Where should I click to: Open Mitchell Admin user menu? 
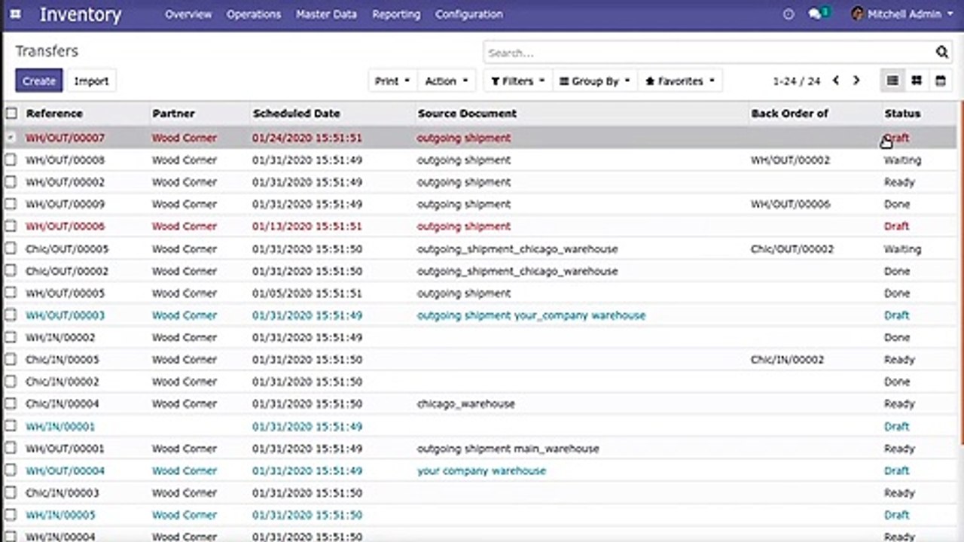coord(902,14)
